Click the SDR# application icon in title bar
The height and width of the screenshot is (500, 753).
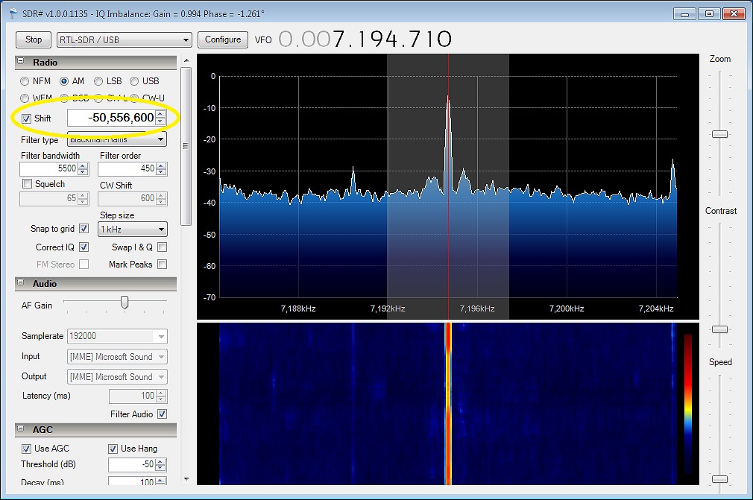tap(13, 13)
